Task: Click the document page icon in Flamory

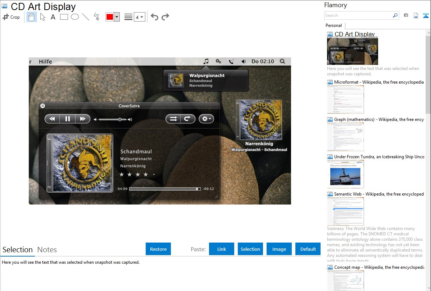Action: click(416, 16)
